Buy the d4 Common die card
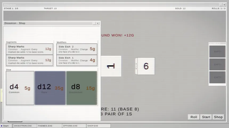The height and width of the screenshot is (128, 229). [x=20, y=88]
